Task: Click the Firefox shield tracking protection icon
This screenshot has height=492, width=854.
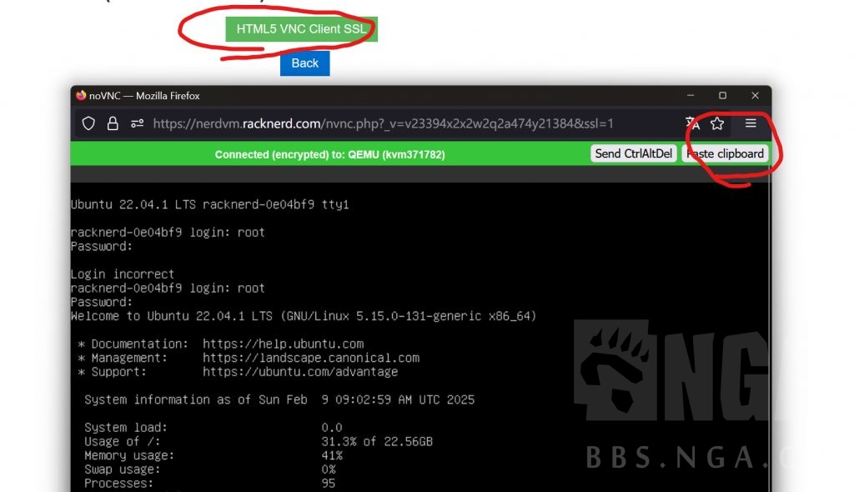Action: coord(88,123)
